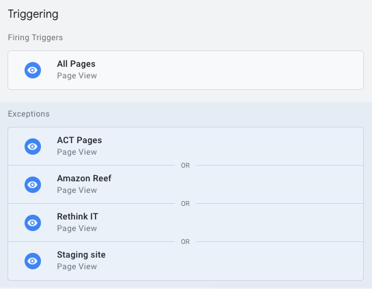Click Page View text under ACT Pages

coord(77,152)
